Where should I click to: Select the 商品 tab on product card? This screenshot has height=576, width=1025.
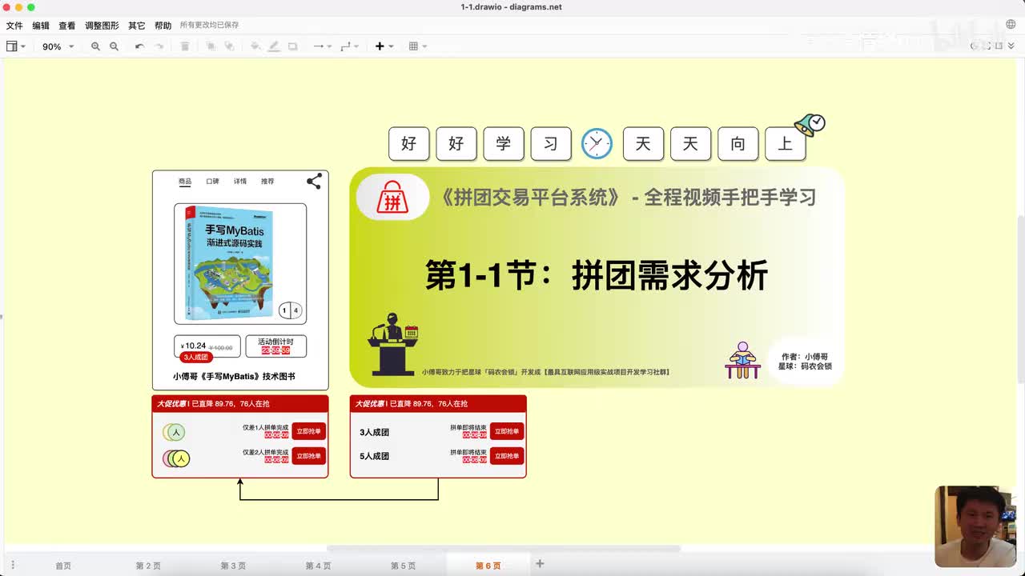click(x=185, y=182)
